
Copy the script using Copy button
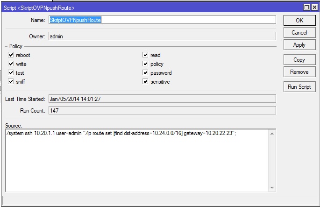coord(299,60)
